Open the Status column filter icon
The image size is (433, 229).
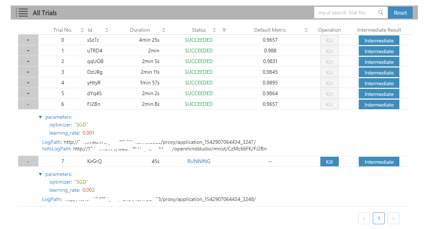click(224, 30)
